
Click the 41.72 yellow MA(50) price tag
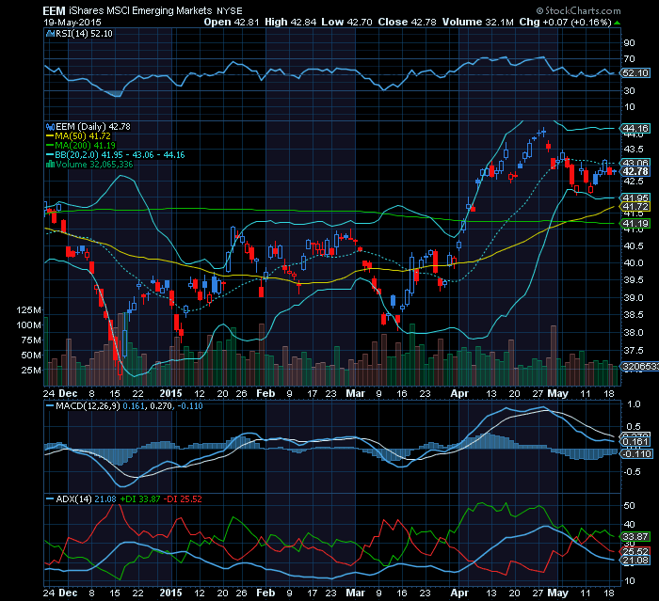pyautogui.click(x=635, y=207)
